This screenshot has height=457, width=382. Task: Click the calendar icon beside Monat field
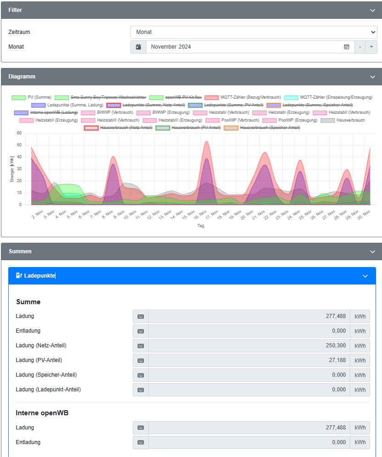(x=138, y=47)
